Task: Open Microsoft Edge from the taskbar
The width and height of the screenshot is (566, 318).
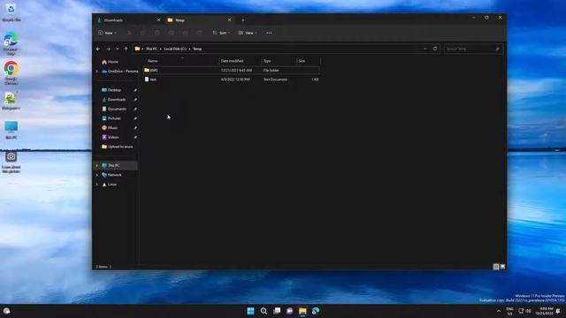Action: pos(316,311)
